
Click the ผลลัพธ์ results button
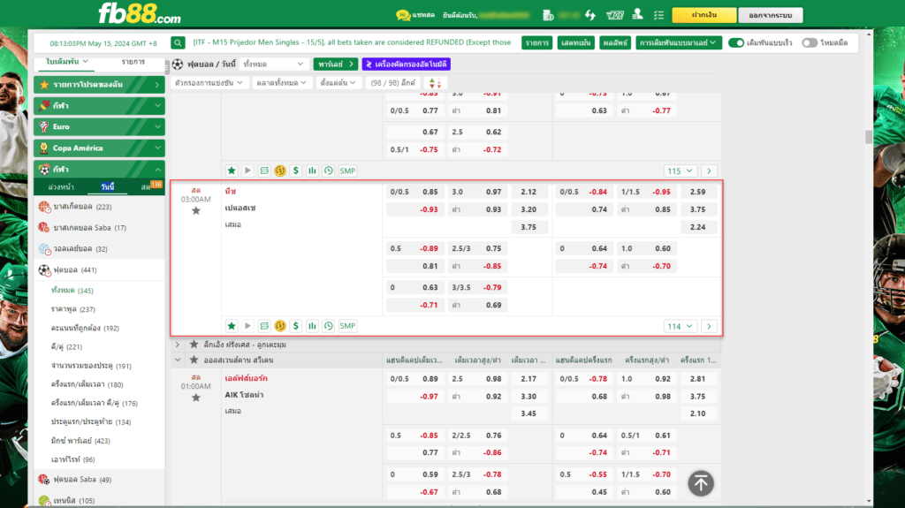pyautogui.click(x=615, y=42)
